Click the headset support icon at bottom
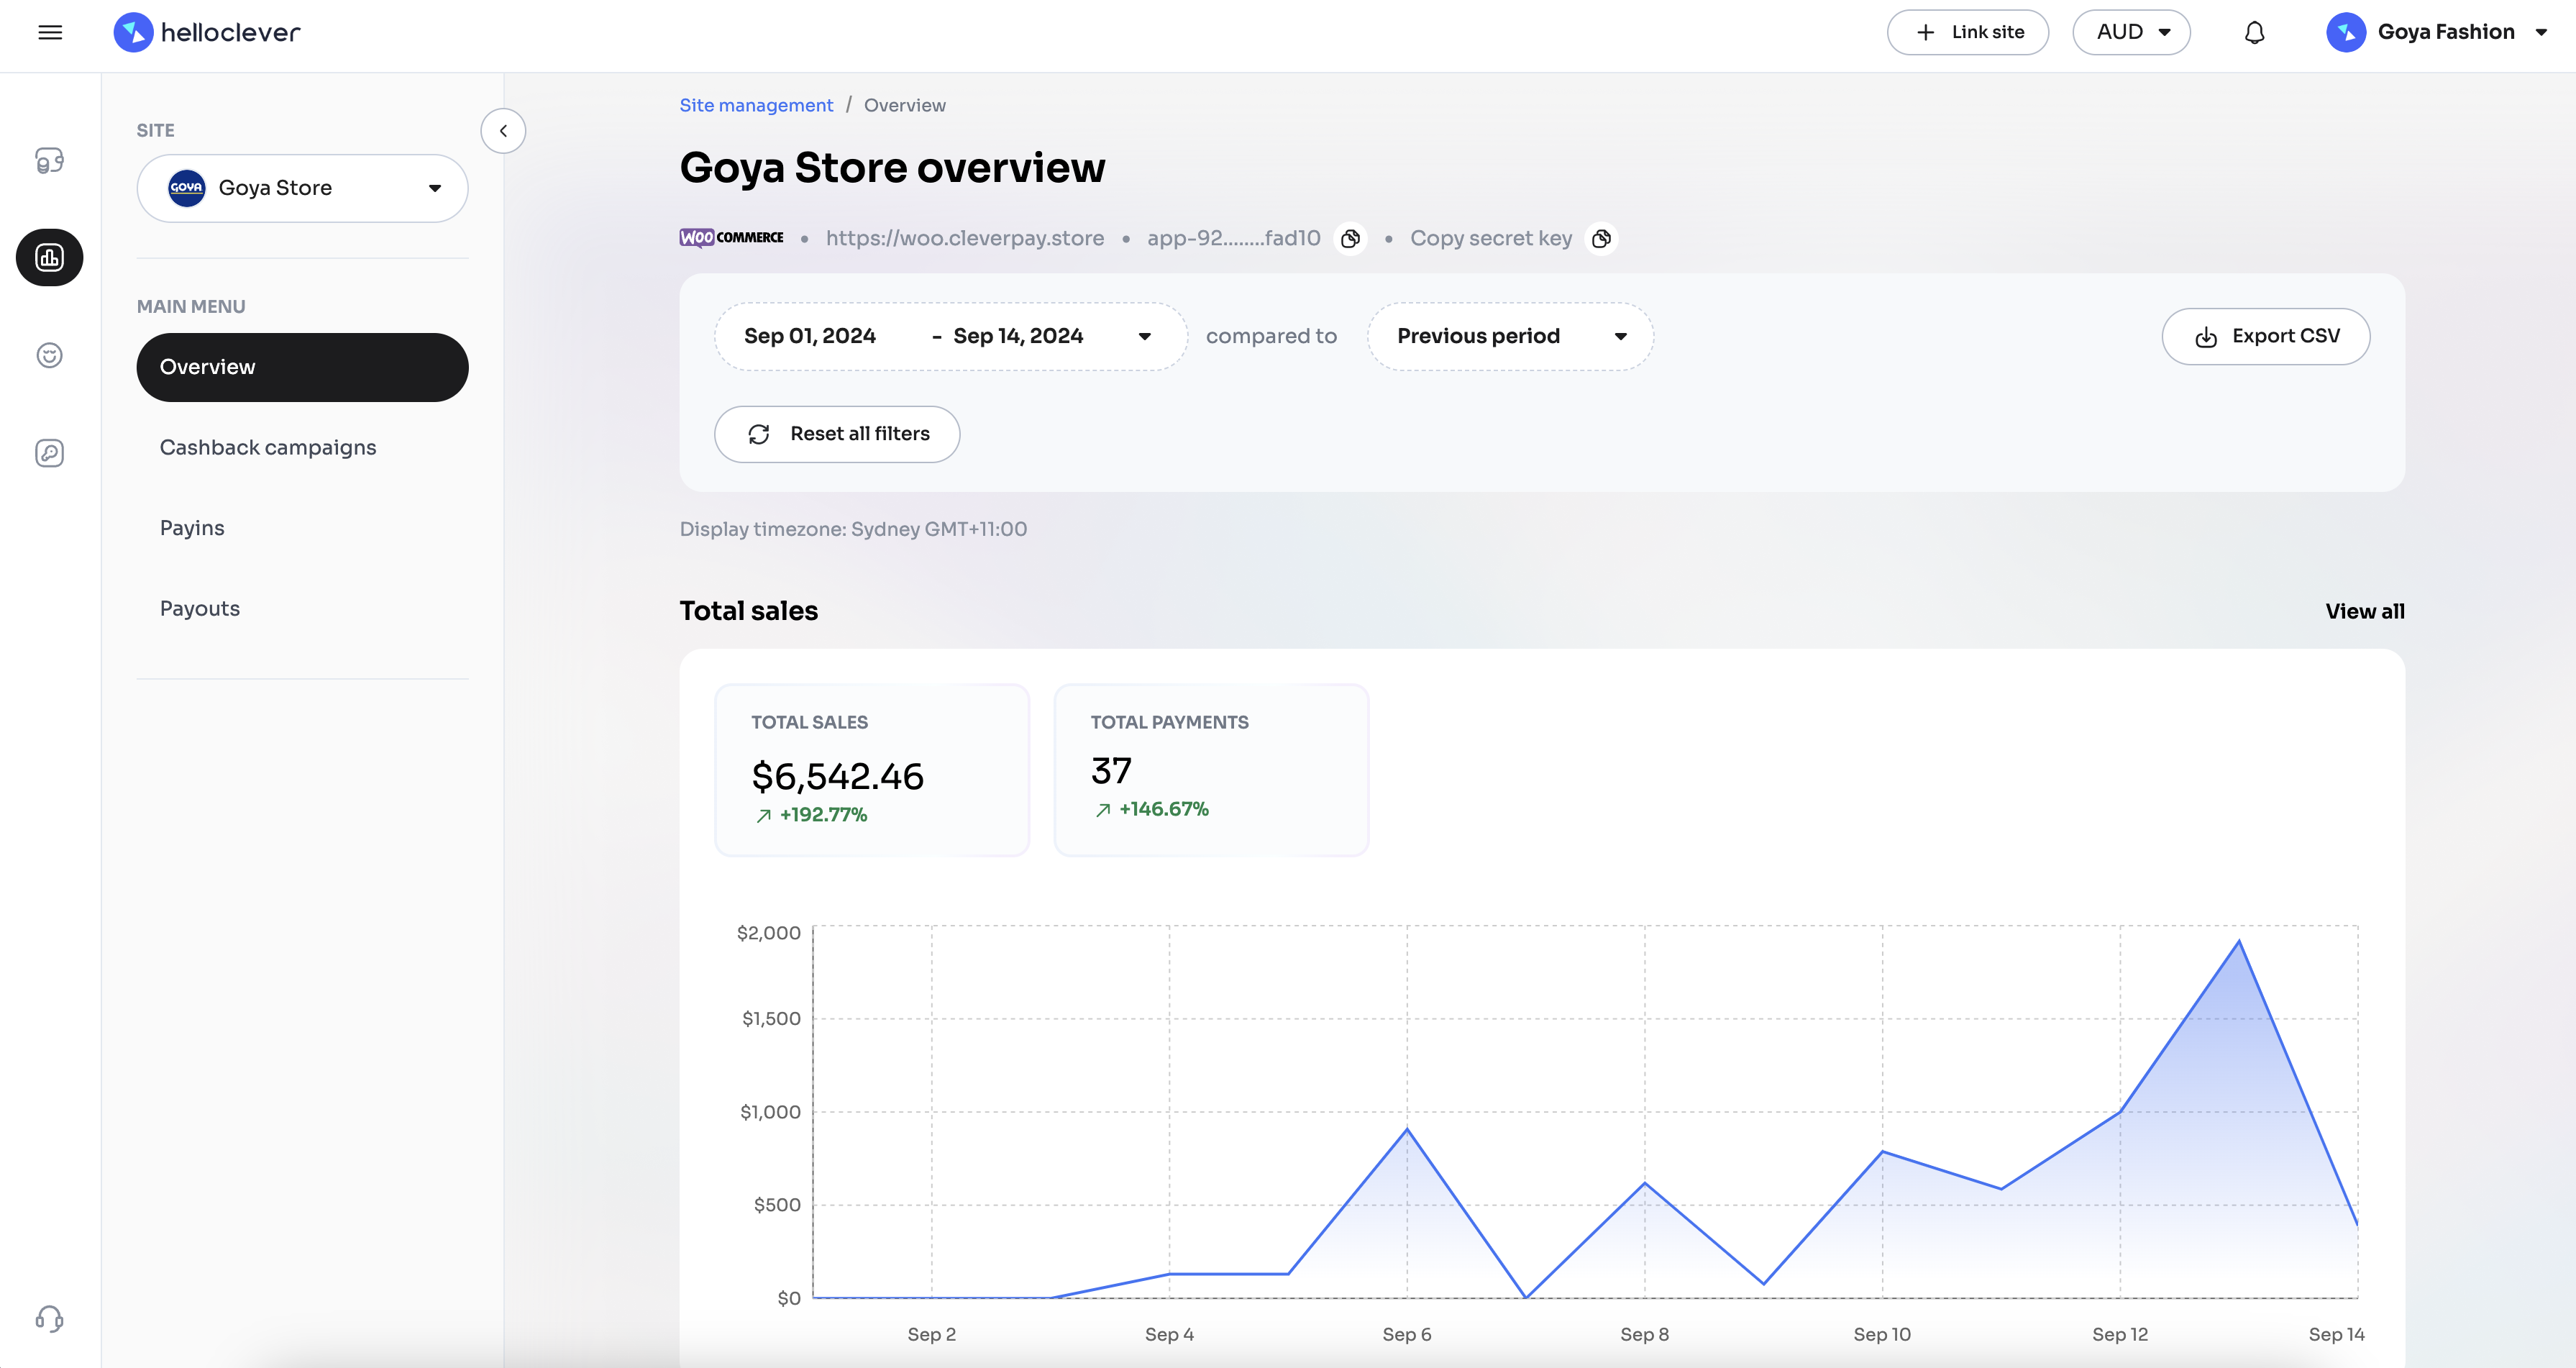Viewport: 2576px width, 1368px height. pyautogui.click(x=50, y=1318)
